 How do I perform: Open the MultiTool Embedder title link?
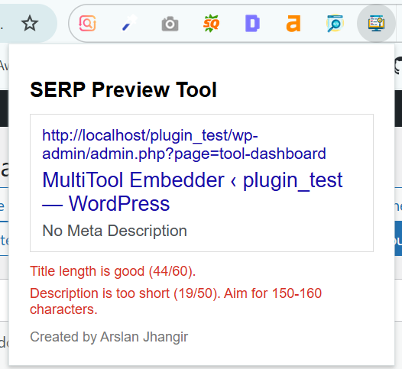(x=193, y=192)
